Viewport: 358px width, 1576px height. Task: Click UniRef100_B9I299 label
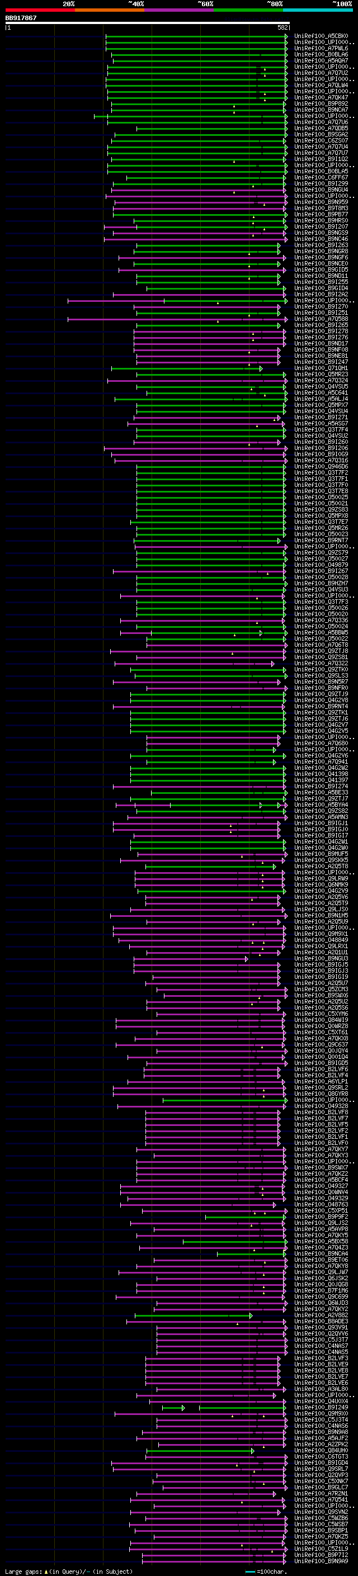(x=321, y=183)
